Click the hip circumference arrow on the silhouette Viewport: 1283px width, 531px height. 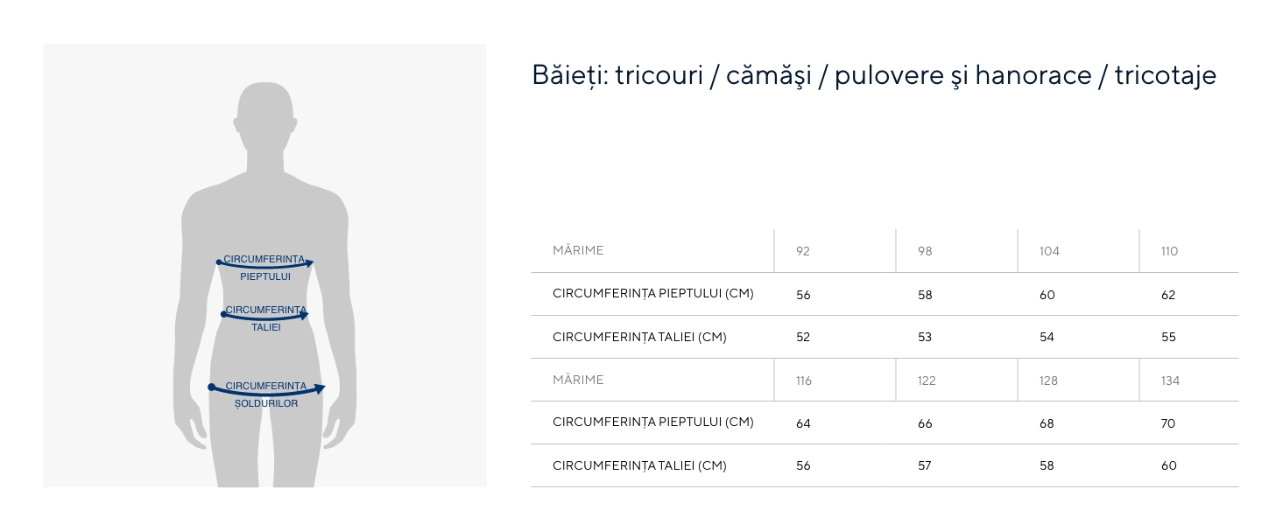pos(267,392)
